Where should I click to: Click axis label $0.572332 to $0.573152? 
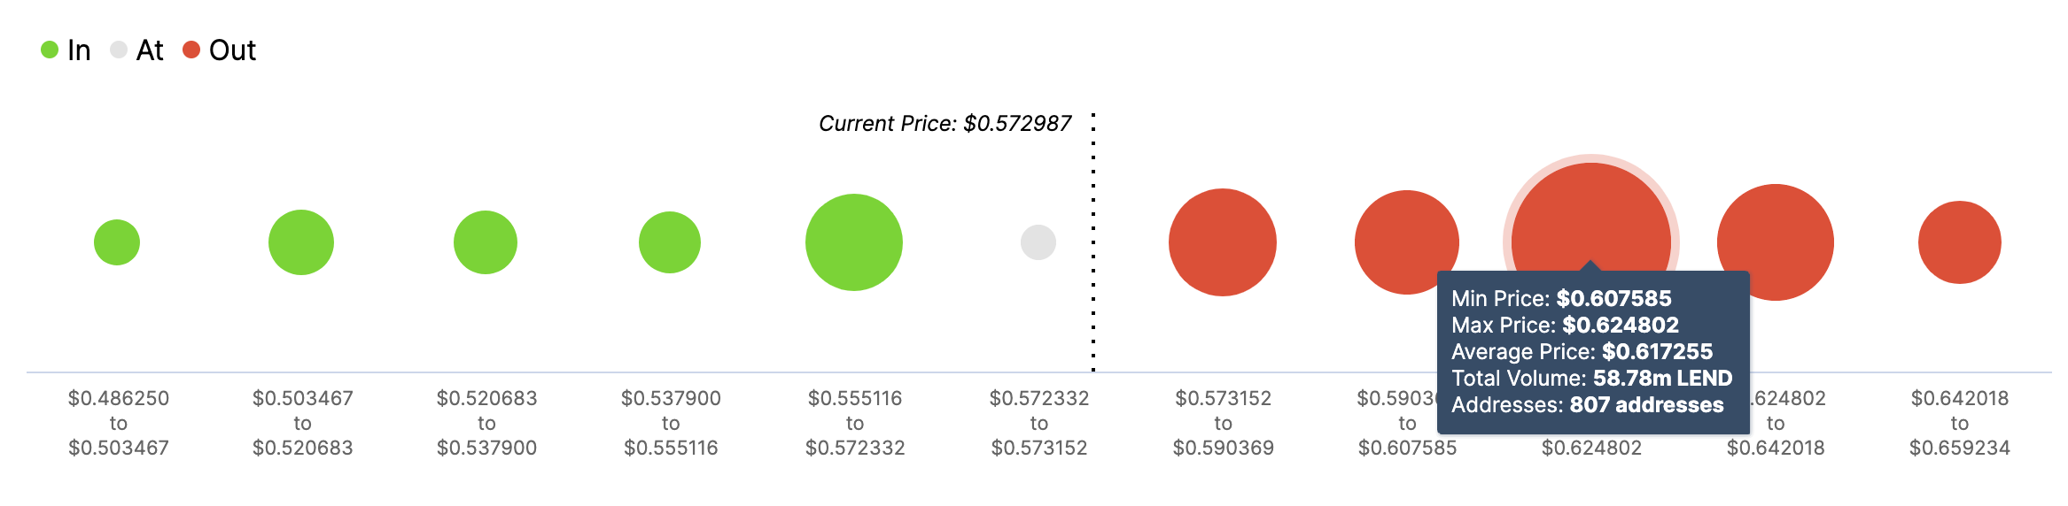tap(1039, 423)
